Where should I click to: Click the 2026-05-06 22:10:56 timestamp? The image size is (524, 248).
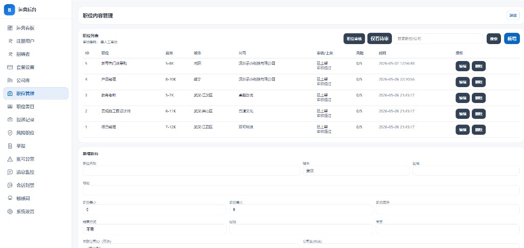(x=397, y=79)
